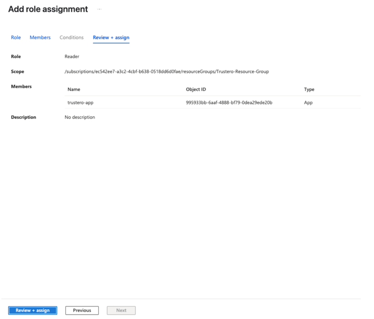
Task: Click the App type cell
Action: pos(308,102)
